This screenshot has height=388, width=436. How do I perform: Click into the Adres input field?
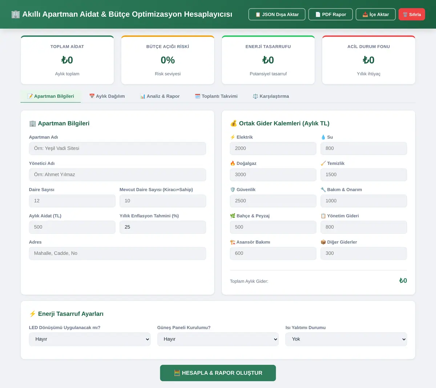(117, 253)
